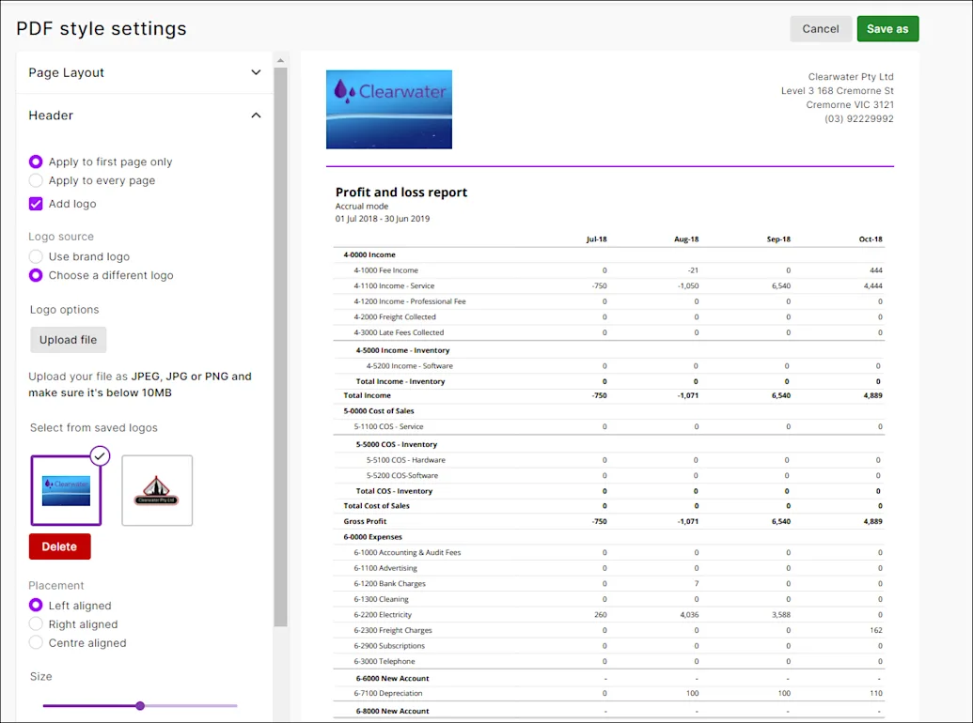This screenshot has height=723, width=973.
Task: Click the Upload file button
Action: pyautogui.click(x=68, y=339)
